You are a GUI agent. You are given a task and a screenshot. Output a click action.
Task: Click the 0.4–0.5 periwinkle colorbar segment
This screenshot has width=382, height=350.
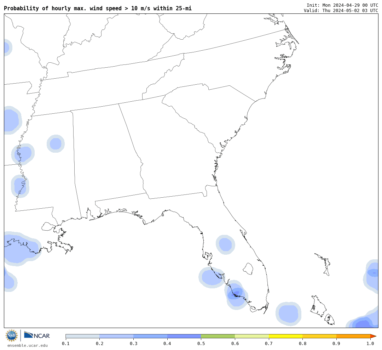[184, 336]
